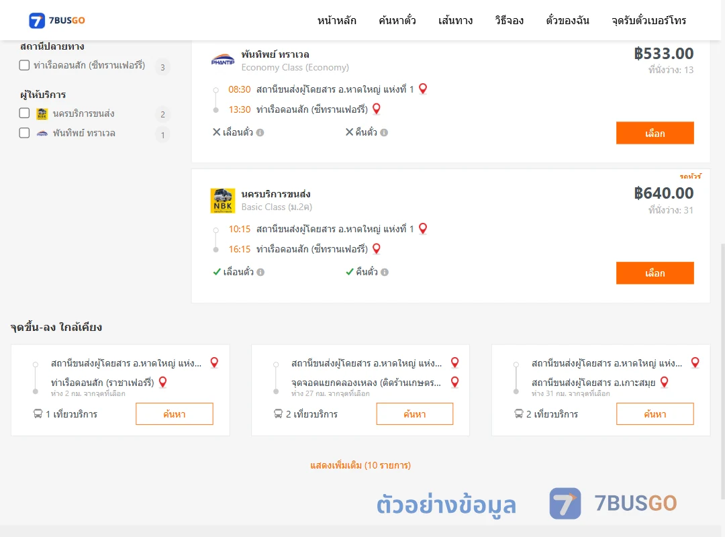Viewport: 725px width, 537px height.
Task: Click NBK logo in operator filter
Action: pos(42,114)
